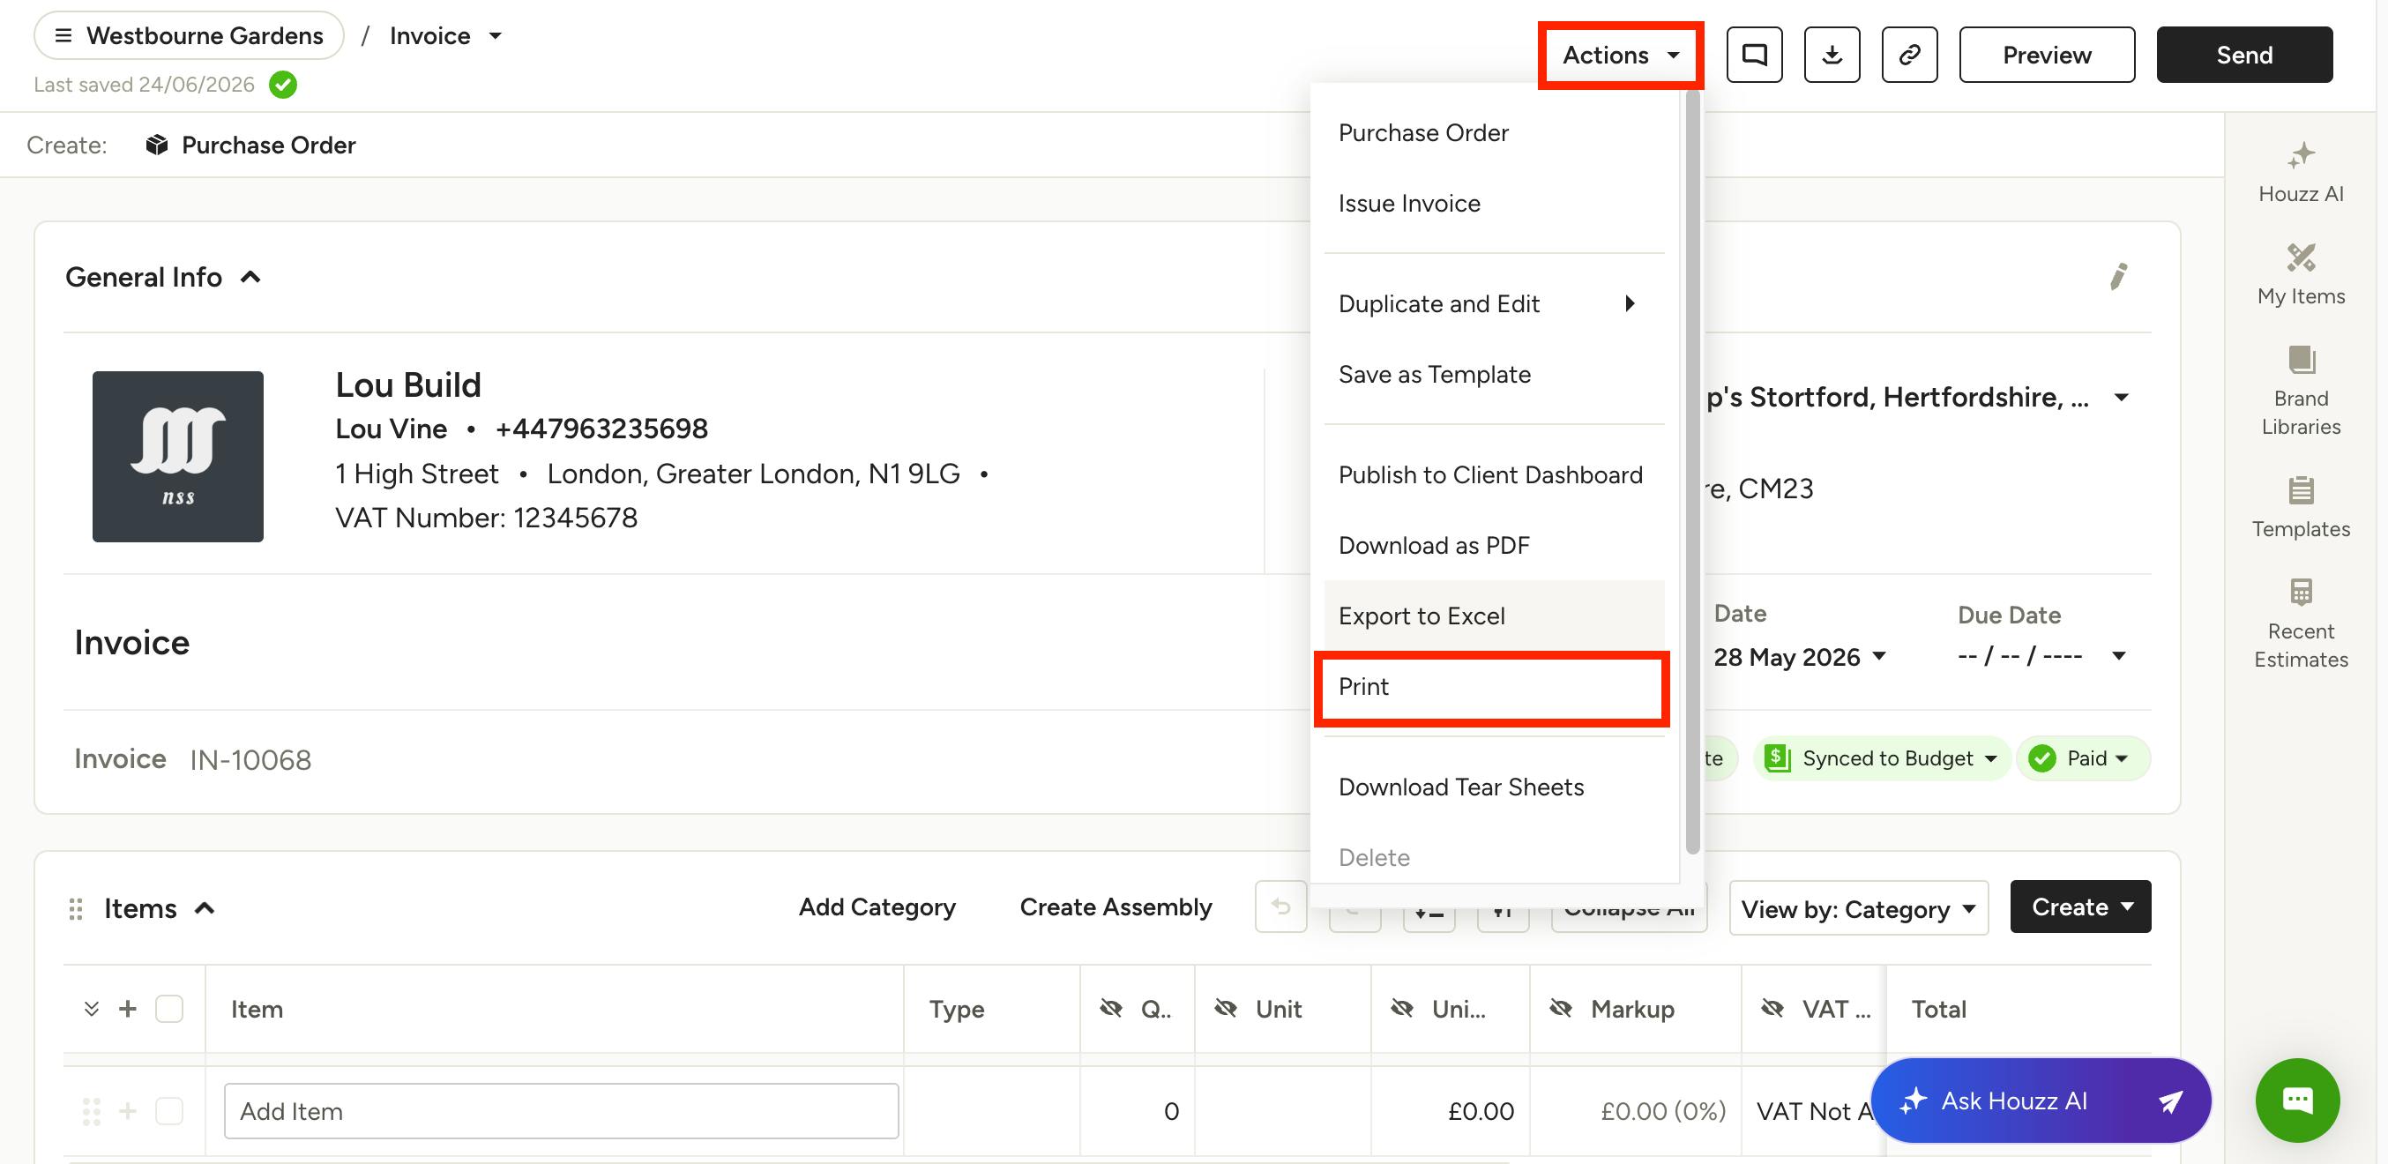This screenshot has width=2388, height=1164.
Task: Edit General Info with the pencil icon
Action: pyautogui.click(x=2118, y=276)
